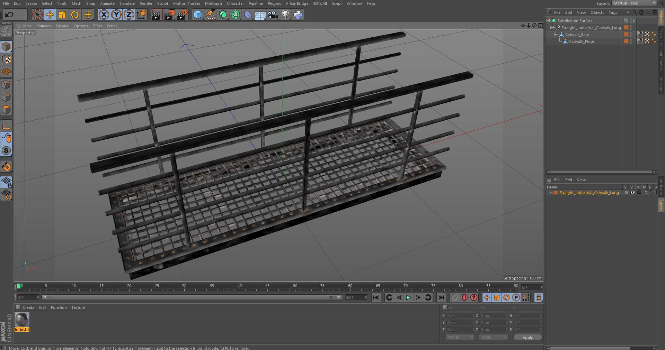Click Catwalk_Base layer color swatch
The width and height of the screenshot is (665, 350).
(x=626, y=34)
